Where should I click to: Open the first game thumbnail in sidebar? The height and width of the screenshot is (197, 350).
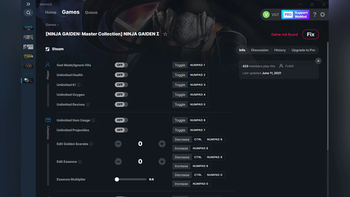pyautogui.click(x=28, y=27)
